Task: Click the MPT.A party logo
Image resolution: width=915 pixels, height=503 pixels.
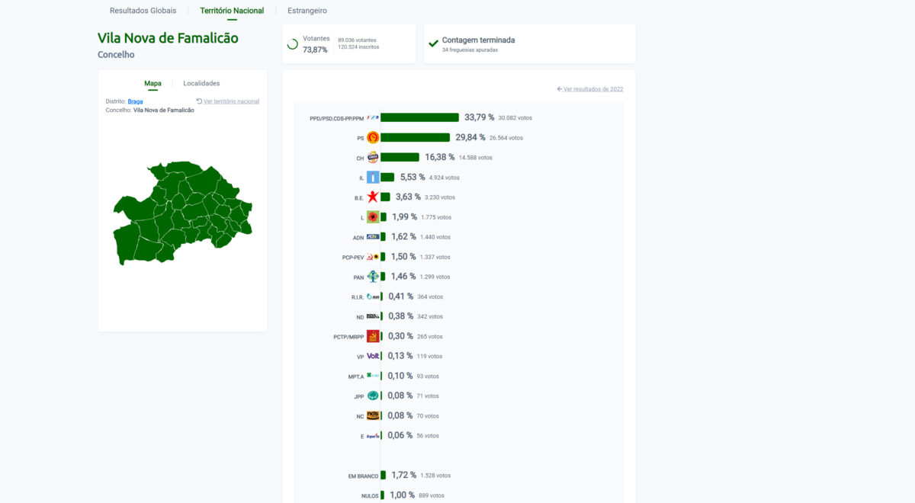Action: click(x=373, y=376)
